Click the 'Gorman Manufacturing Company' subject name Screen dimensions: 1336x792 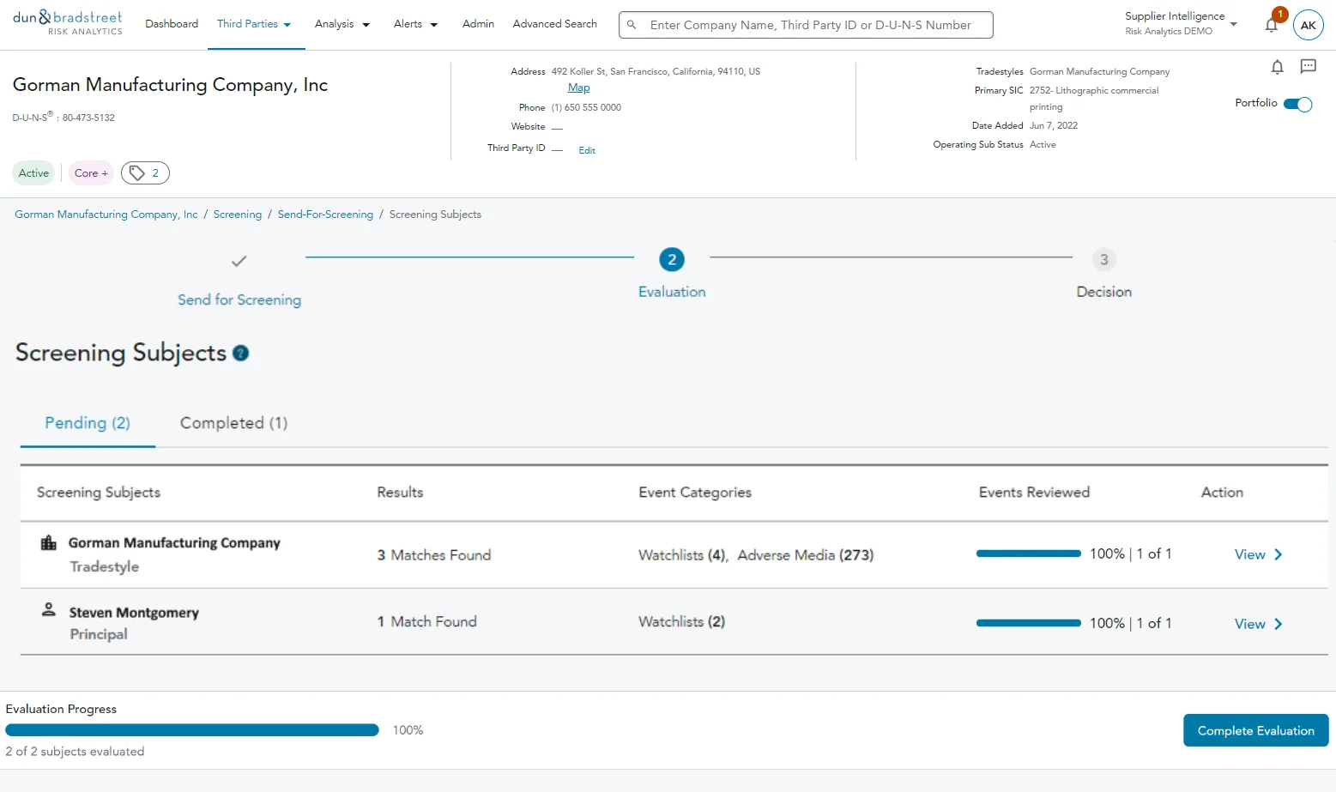[x=174, y=543]
